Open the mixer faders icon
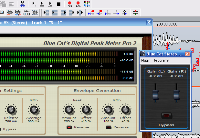 click(x=87, y=4)
